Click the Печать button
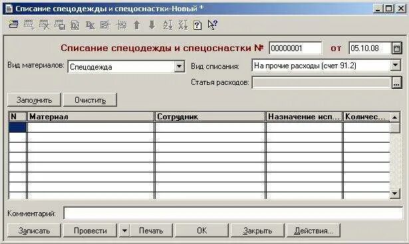Image resolution: width=409 pixels, height=244 pixels. point(151,231)
